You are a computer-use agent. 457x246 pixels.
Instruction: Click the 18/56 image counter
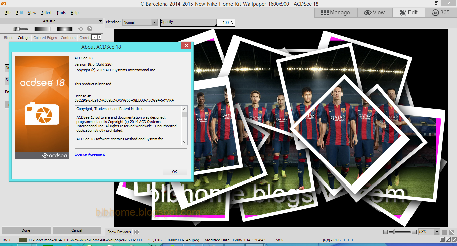[x=7, y=240]
